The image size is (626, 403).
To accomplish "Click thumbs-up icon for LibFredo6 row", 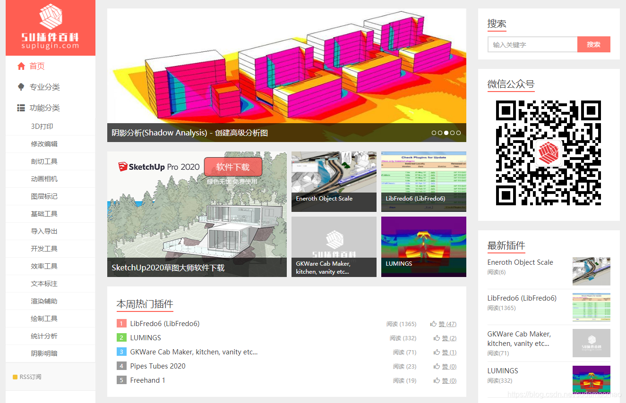I will (433, 324).
